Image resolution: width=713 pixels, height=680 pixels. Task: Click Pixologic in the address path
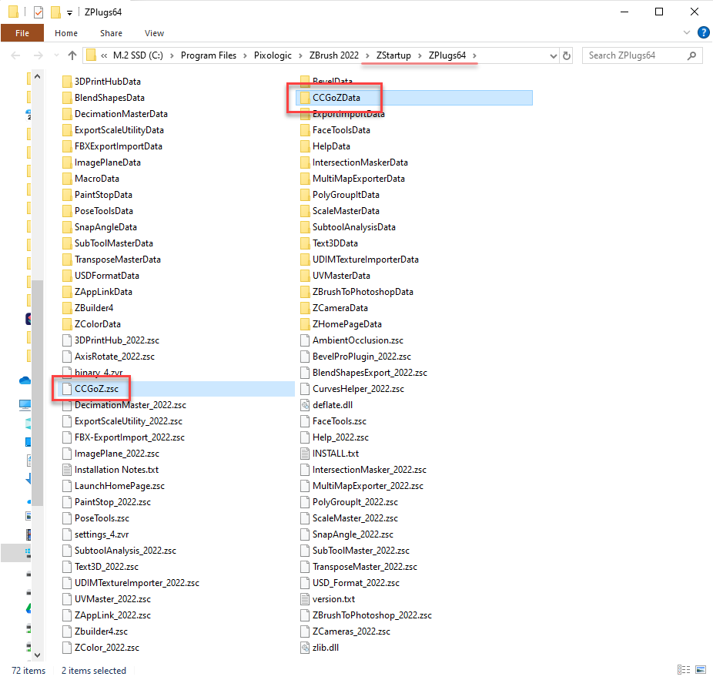(x=273, y=55)
